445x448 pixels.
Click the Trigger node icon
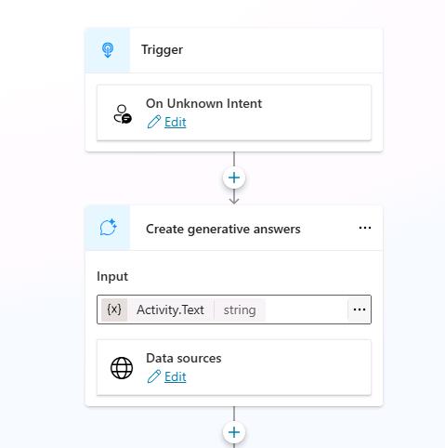click(x=108, y=50)
